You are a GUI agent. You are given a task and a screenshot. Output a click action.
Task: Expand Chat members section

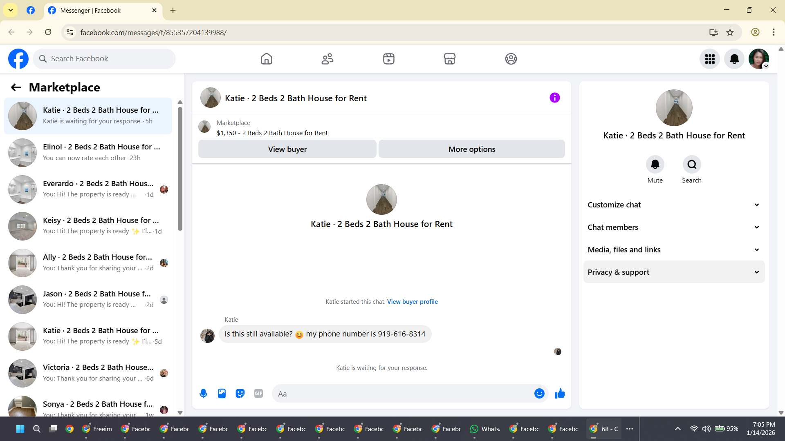click(x=674, y=227)
